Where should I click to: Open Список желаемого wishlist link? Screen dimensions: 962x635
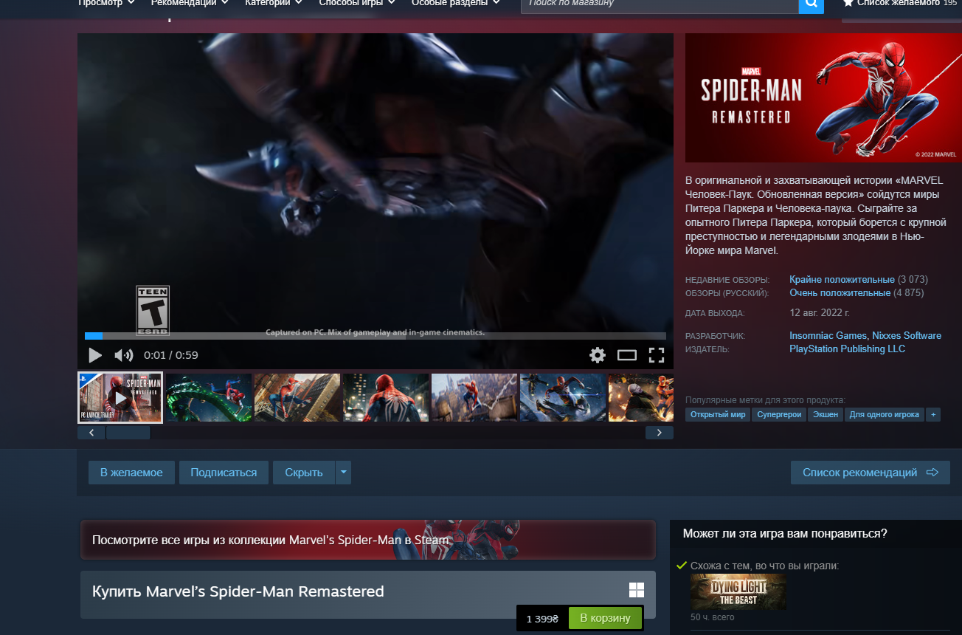click(x=897, y=3)
